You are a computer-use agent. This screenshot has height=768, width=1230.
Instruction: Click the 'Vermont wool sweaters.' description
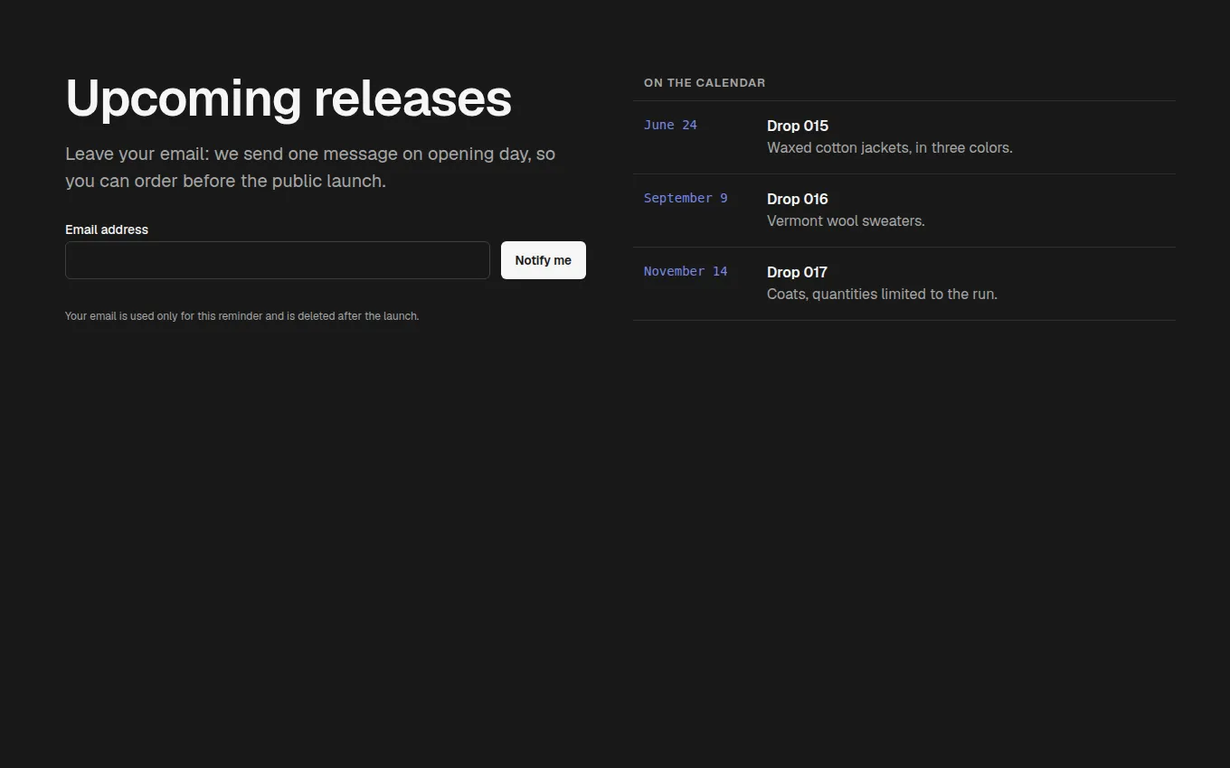846,220
